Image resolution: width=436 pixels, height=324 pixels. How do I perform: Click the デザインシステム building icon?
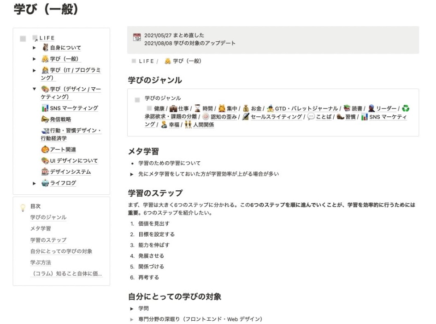coord(45,172)
